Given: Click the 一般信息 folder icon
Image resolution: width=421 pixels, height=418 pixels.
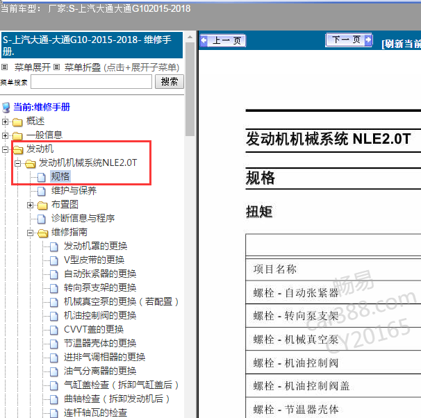Looking at the screenshot, I should tap(17, 136).
